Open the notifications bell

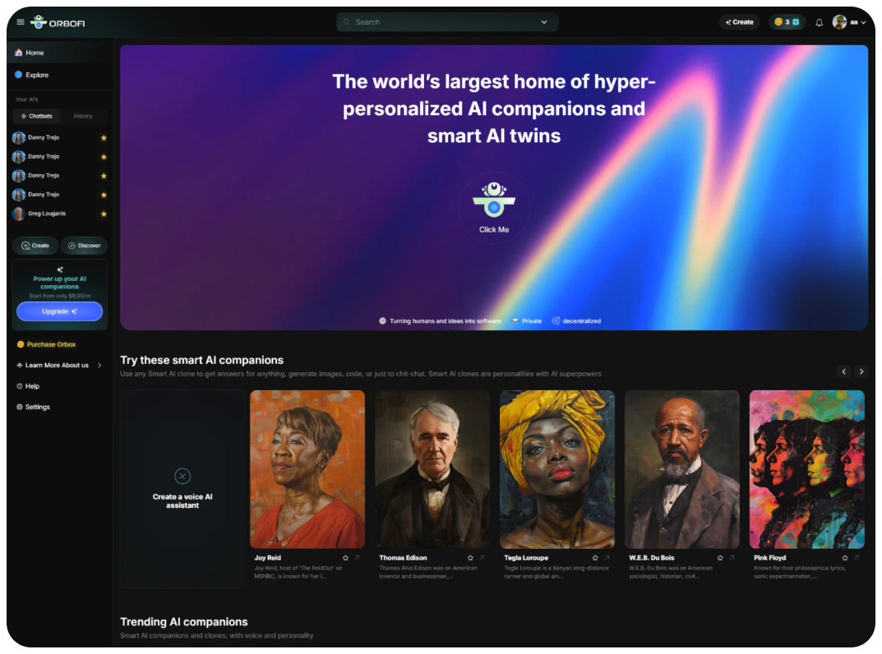click(x=819, y=22)
